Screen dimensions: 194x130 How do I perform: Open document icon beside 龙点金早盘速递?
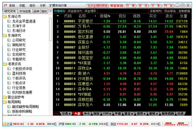pyautogui.click(x=9, y=21)
